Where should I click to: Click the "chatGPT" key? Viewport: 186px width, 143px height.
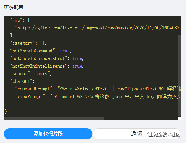click(x=21, y=81)
